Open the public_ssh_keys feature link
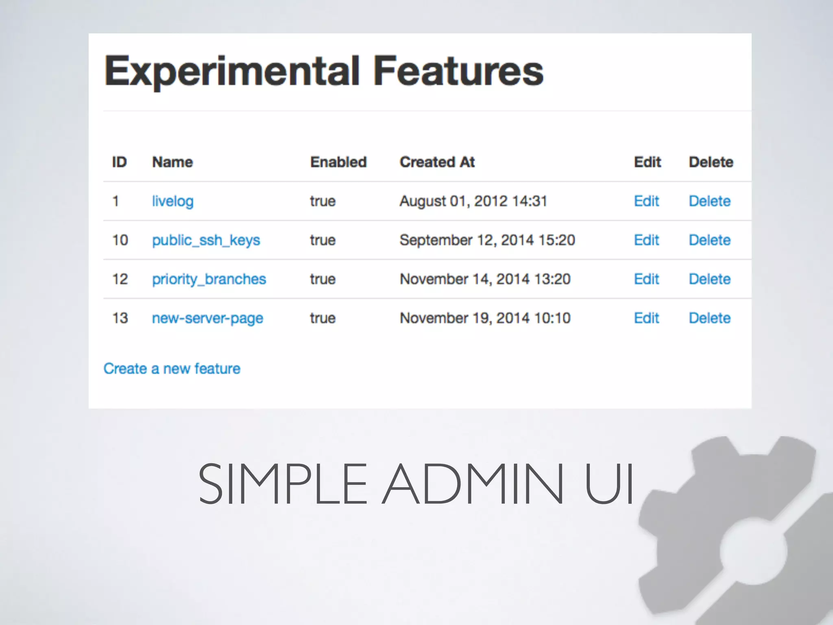This screenshot has height=625, width=833. click(x=206, y=240)
